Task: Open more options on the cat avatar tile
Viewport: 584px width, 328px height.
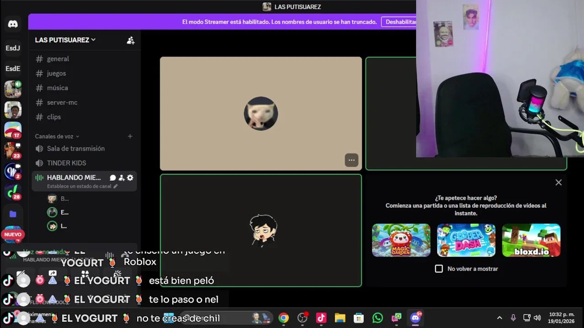Action: point(351,160)
